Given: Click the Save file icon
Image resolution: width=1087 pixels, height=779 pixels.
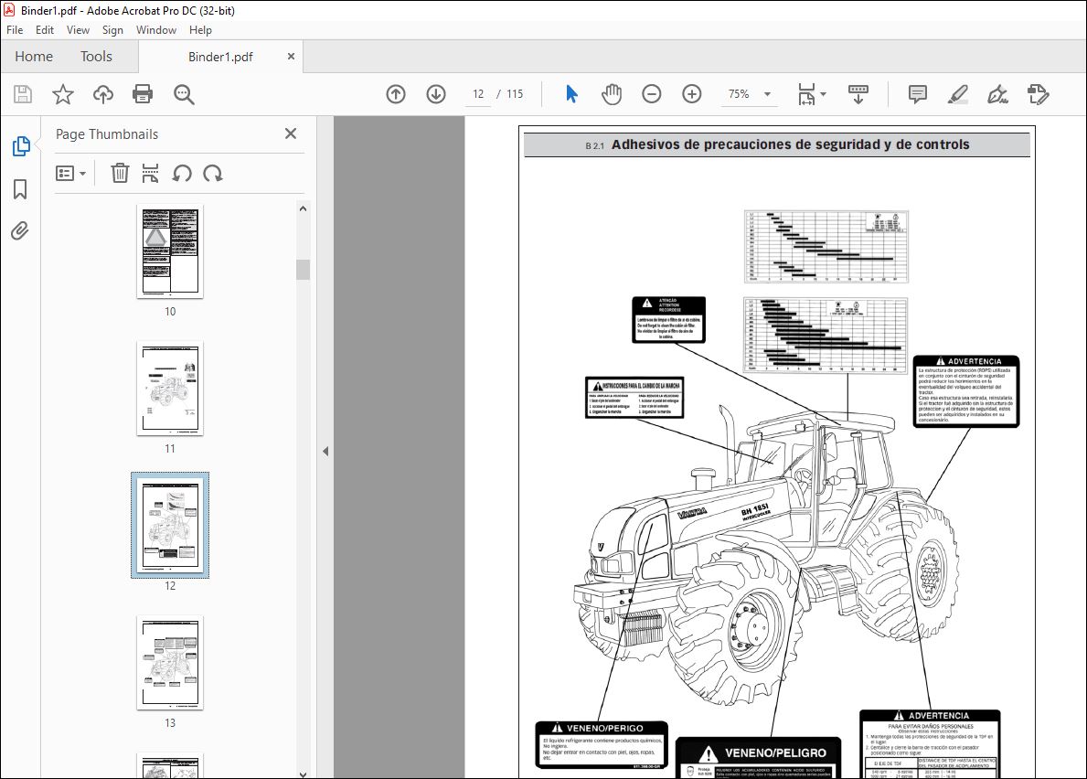Looking at the screenshot, I should 23,94.
